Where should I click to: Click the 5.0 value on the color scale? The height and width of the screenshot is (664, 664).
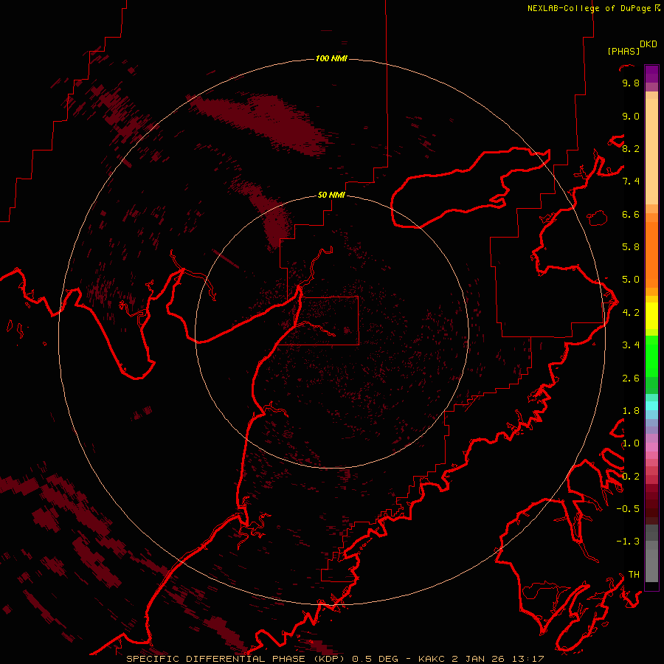[x=631, y=280]
